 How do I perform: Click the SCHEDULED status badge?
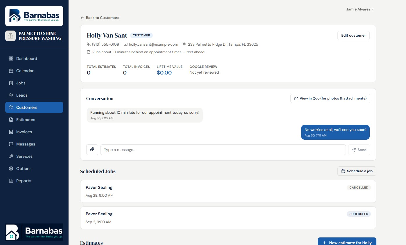[x=359, y=214]
